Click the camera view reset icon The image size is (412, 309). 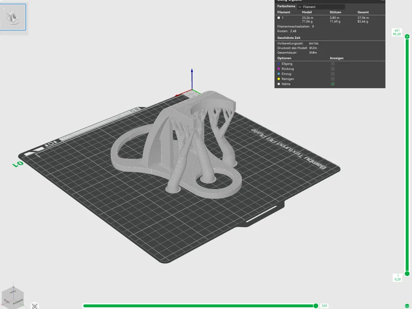[35, 306]
